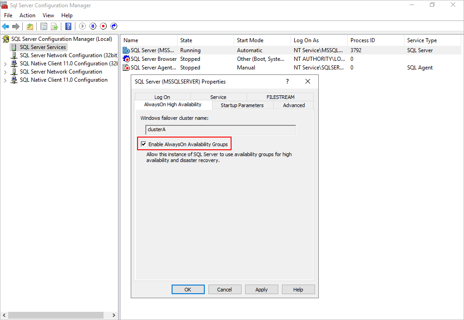The height and width of the screenshot is (320, 464).
Task: Expand the last SQL Native Client 11.0 Configuration
Action: (5, 80)
